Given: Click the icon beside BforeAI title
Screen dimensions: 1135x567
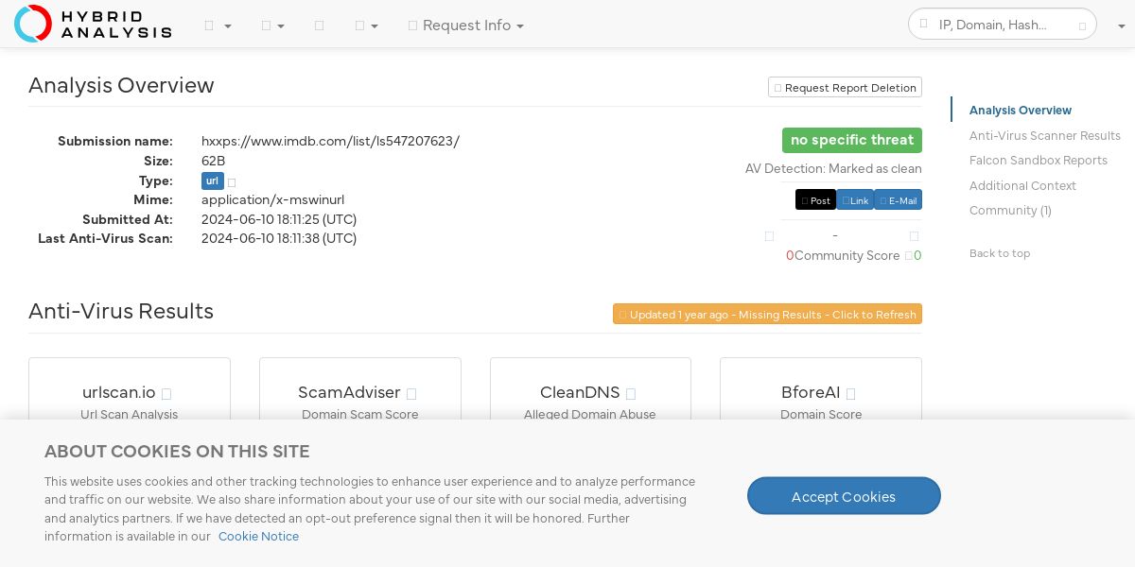Looking at the screenshot, I should (851, 394).
